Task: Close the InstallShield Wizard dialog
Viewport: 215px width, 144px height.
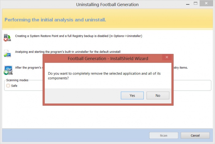Action: coord(167,57)
